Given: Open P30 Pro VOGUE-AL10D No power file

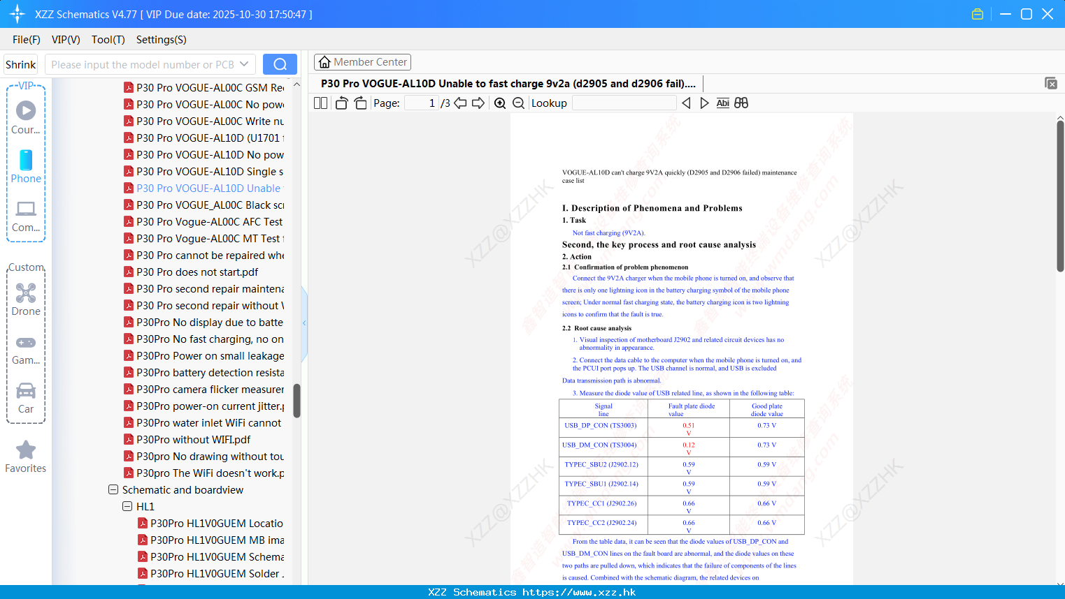Looking at the screenshot, I should point(204,154).
